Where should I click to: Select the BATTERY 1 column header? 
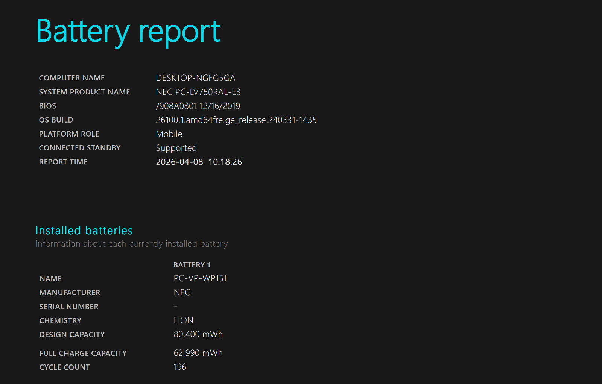coord(192,265)
